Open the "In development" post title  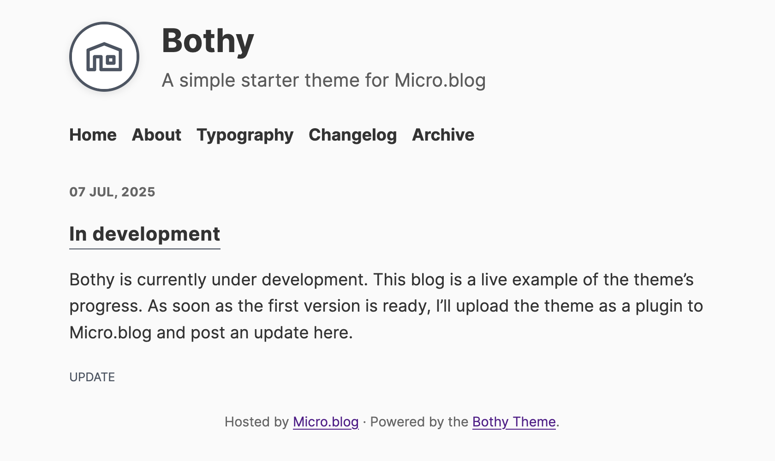[x=144, y=234]
